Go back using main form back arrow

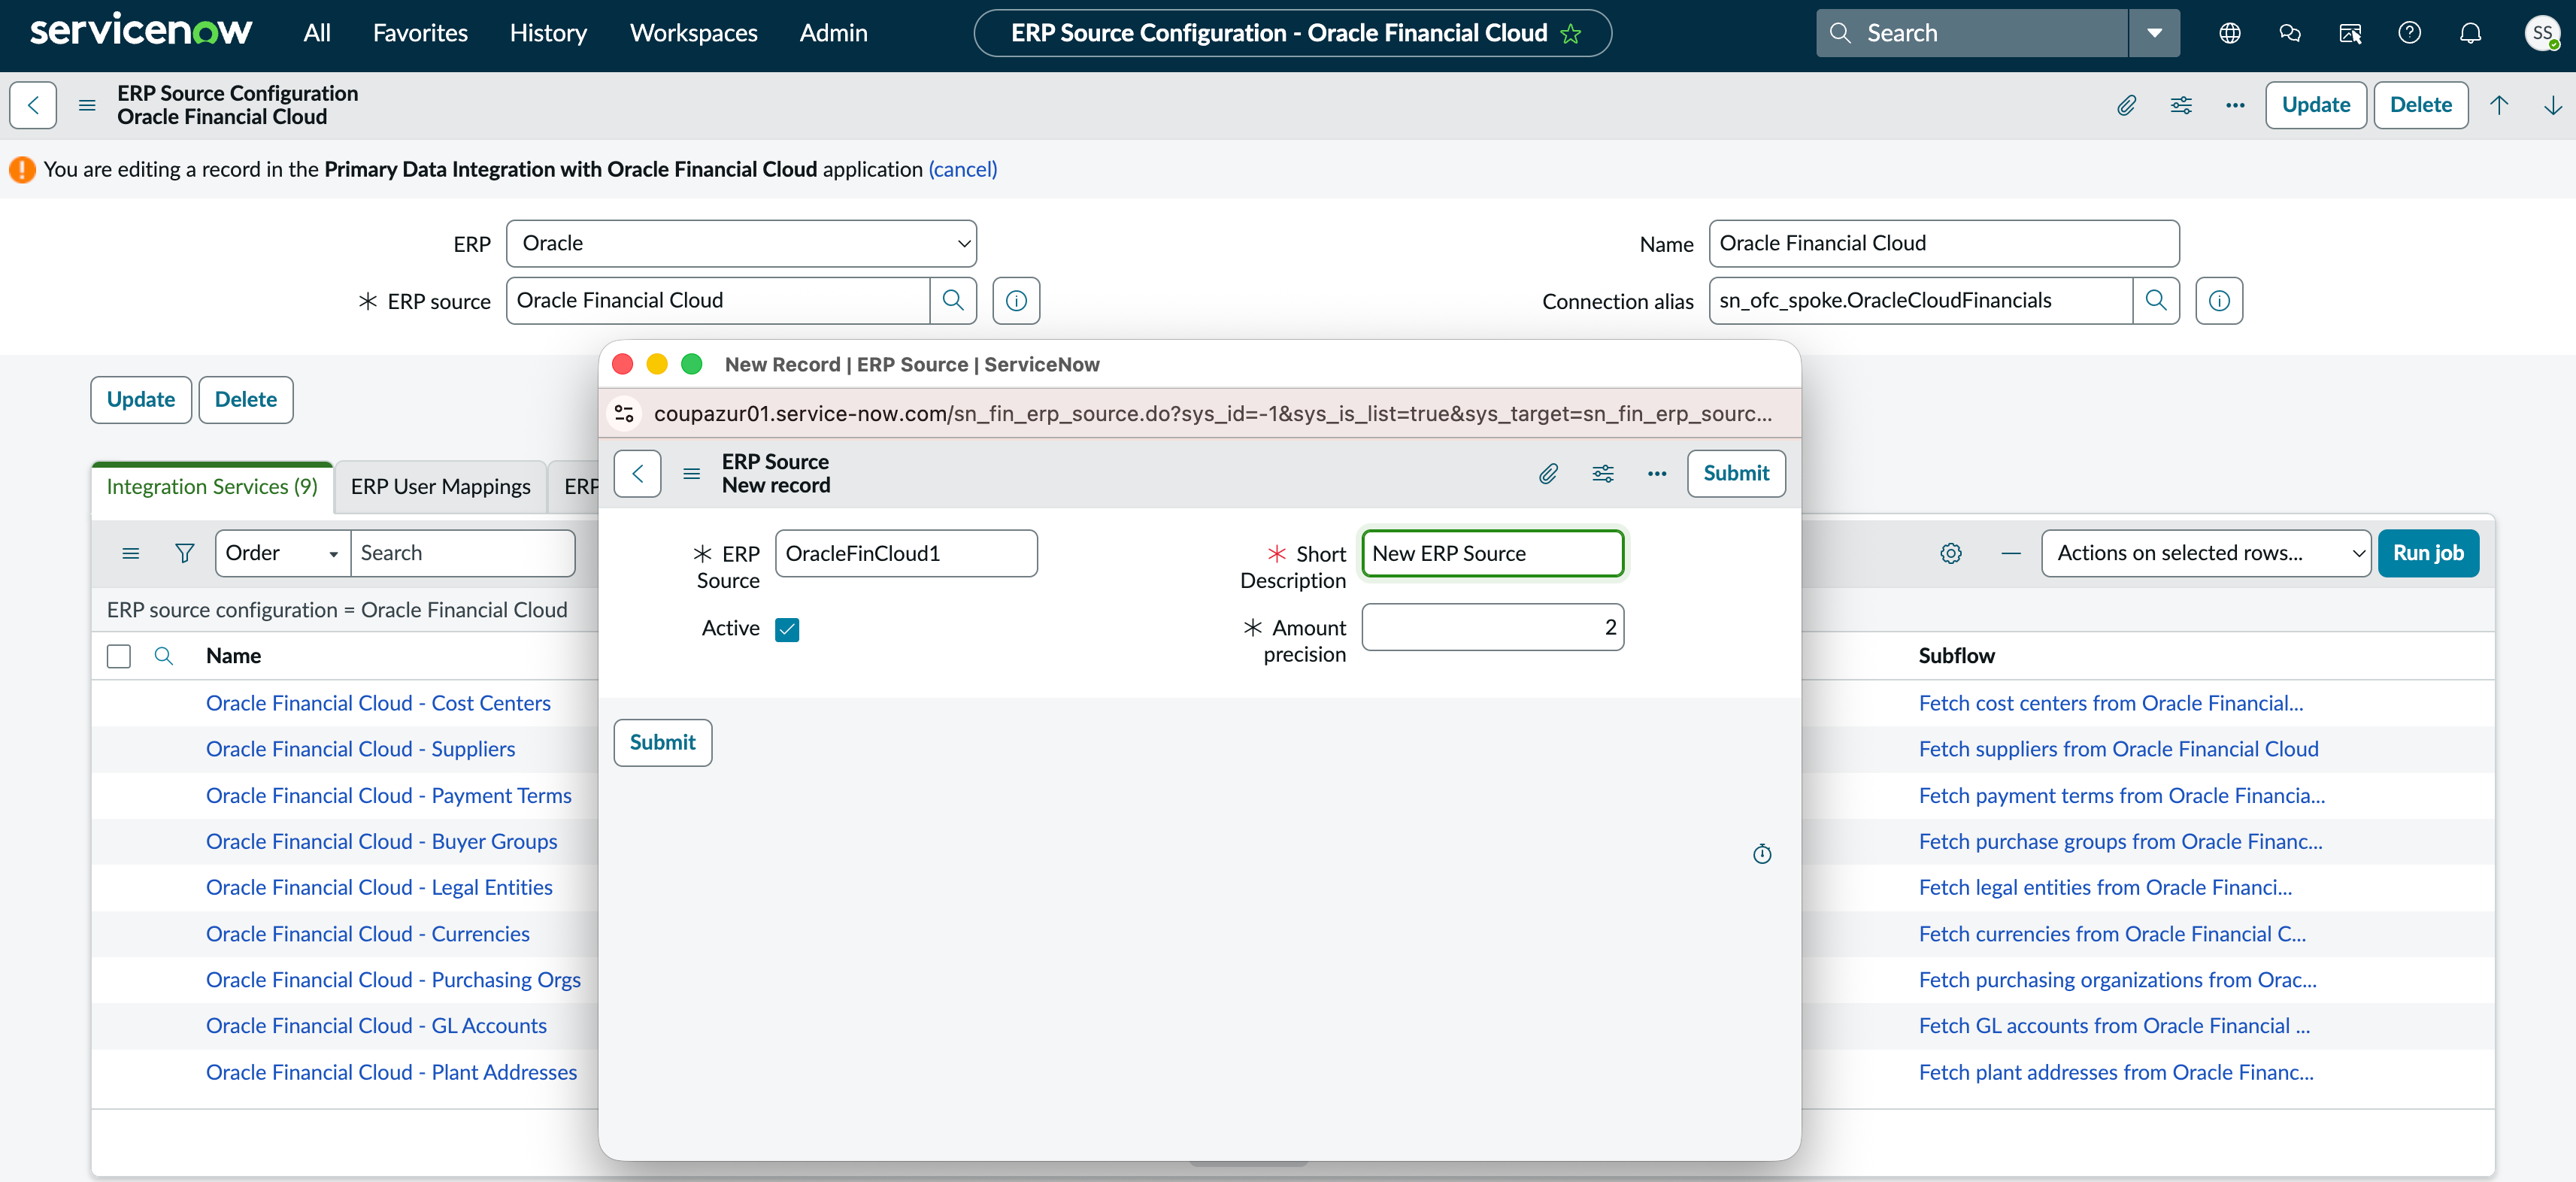[33, 105]
